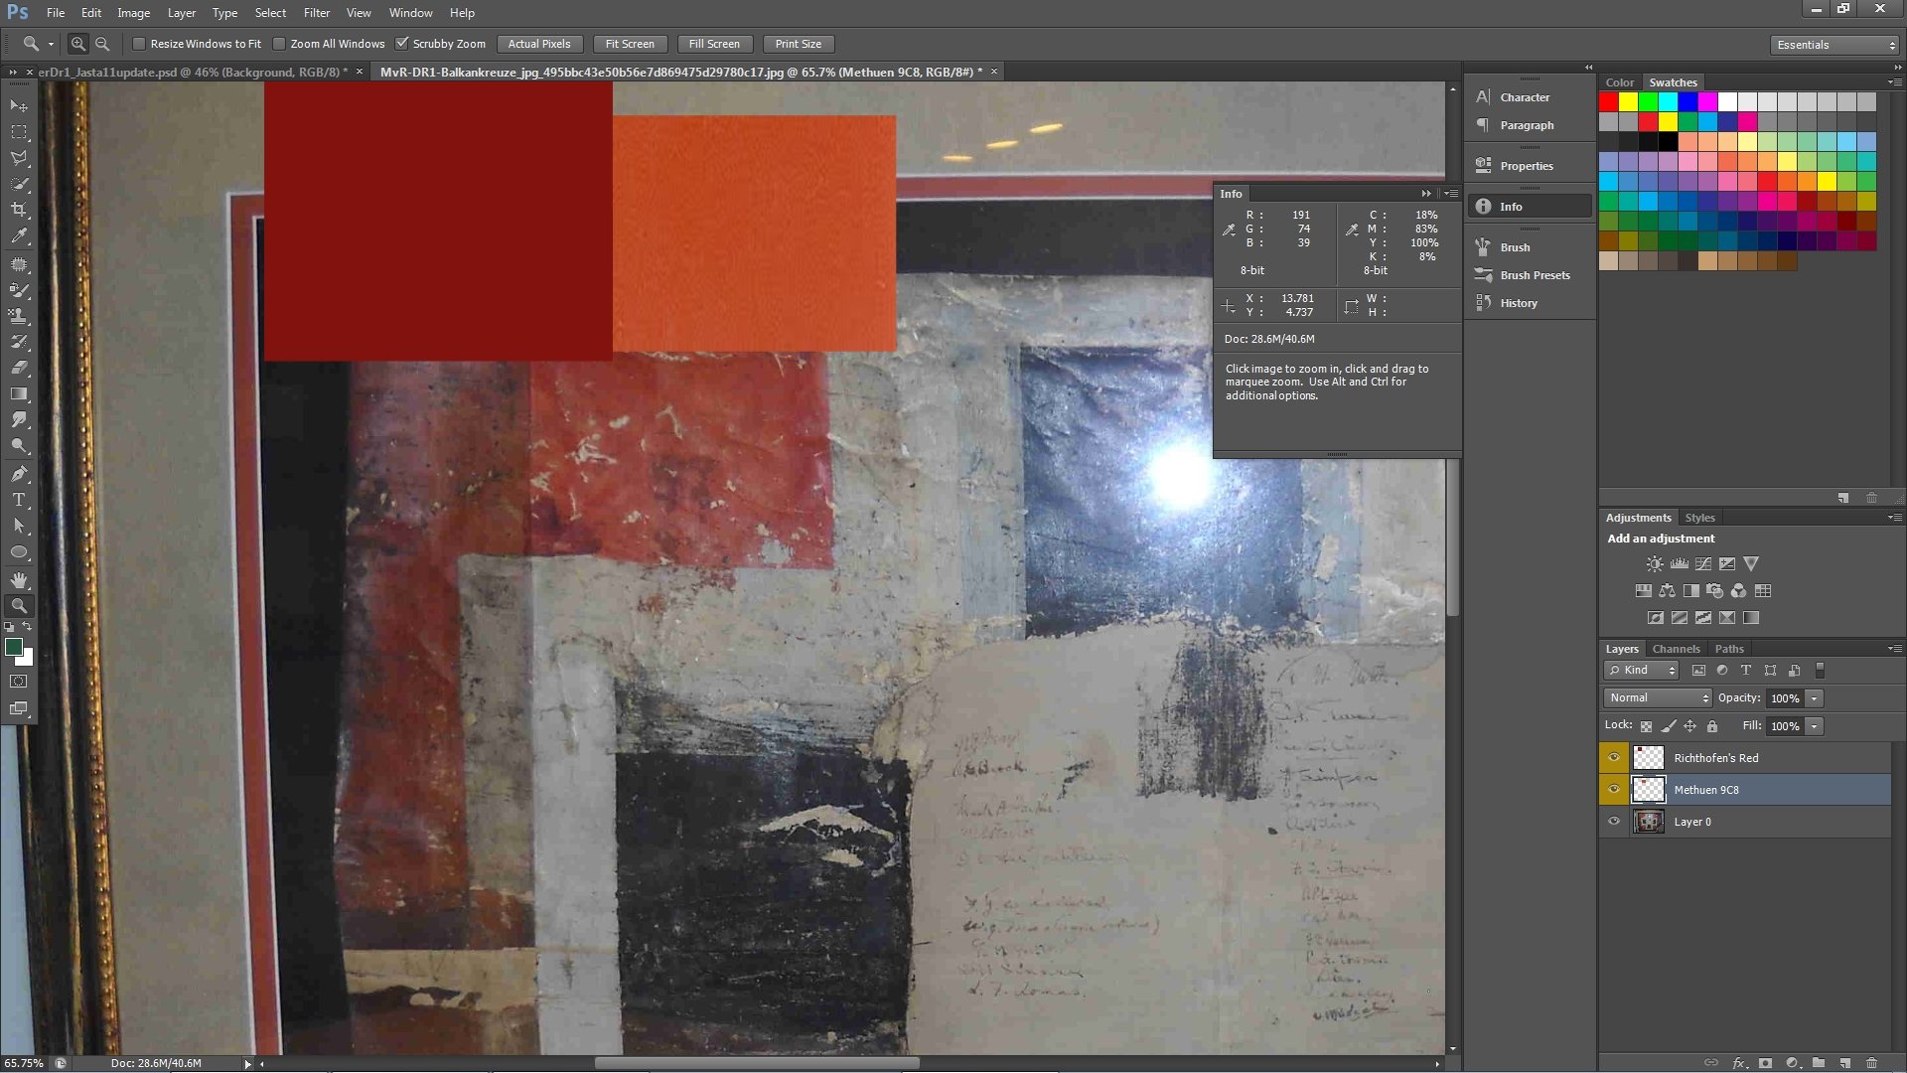Select the Horizontal Type tool
Viewport: 1907px width, 1073px height.
point(19,500)
